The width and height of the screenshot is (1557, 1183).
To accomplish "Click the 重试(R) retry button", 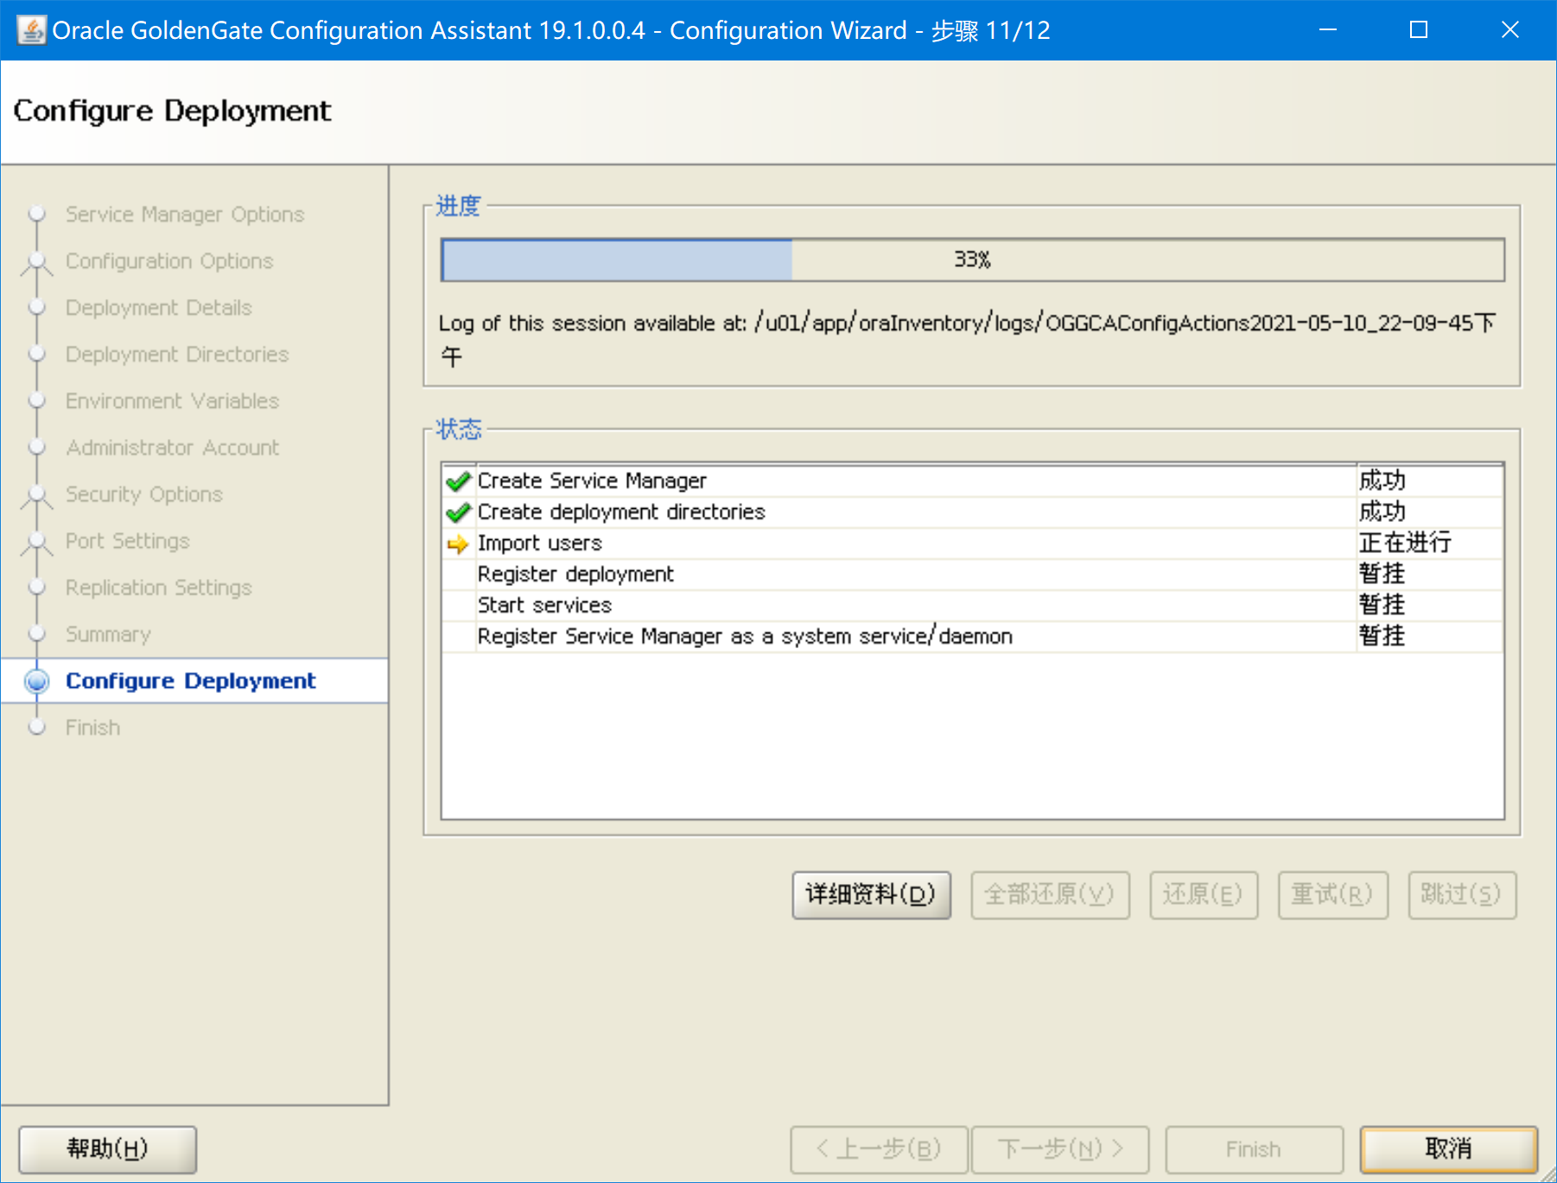I will click(x=1332, y=894).
